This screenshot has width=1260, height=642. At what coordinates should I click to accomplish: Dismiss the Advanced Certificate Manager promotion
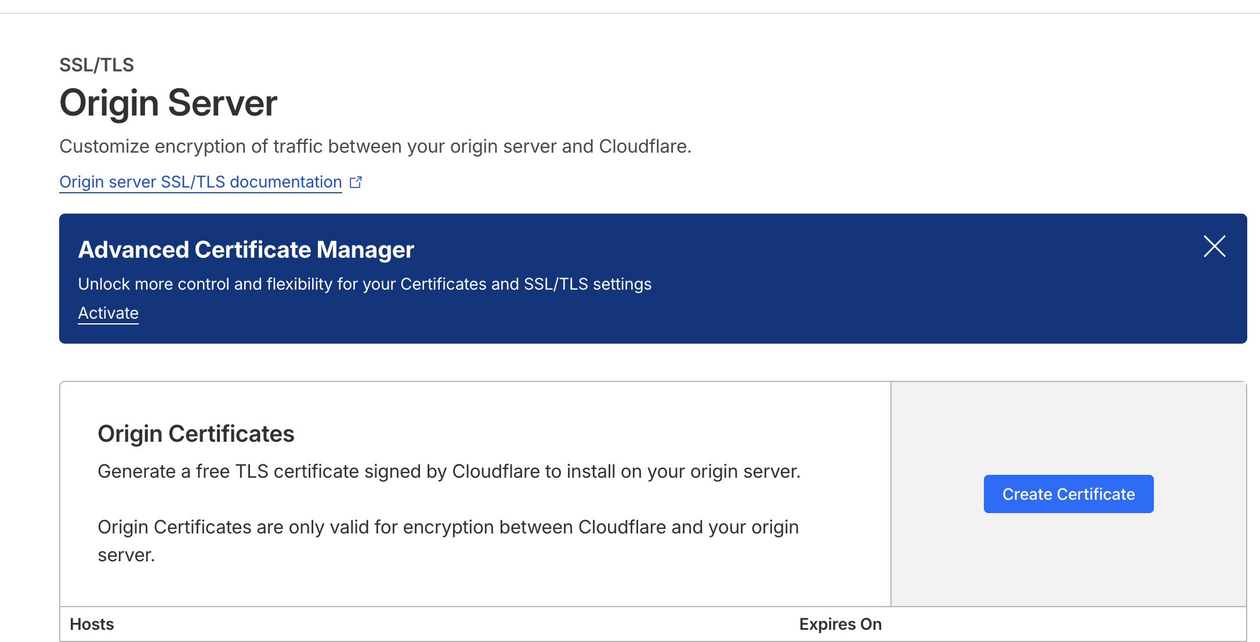click(x=1214, y=246)
